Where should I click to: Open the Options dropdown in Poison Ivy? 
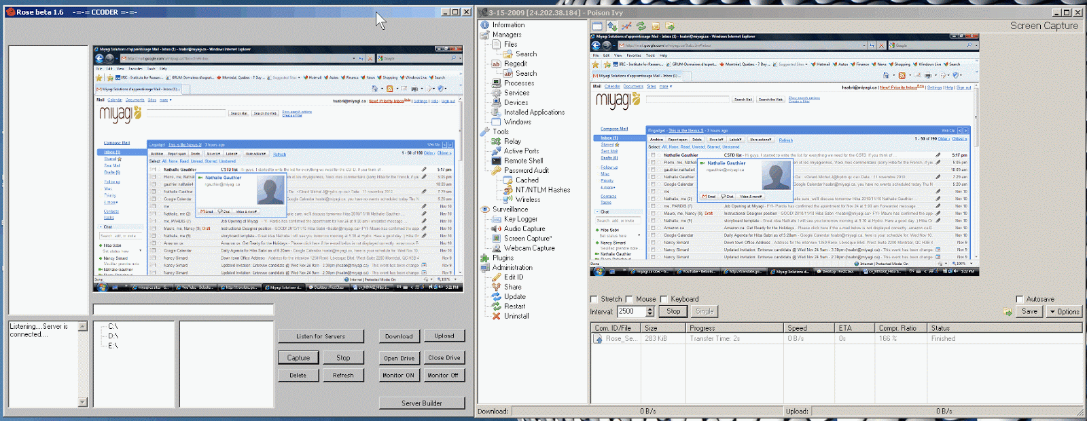tap(1064, 312)
